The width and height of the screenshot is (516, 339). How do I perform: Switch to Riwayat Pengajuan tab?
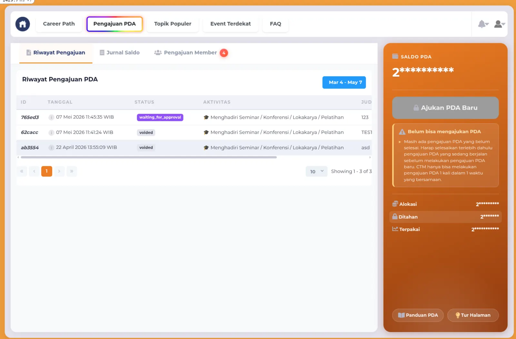click(56, 53)
